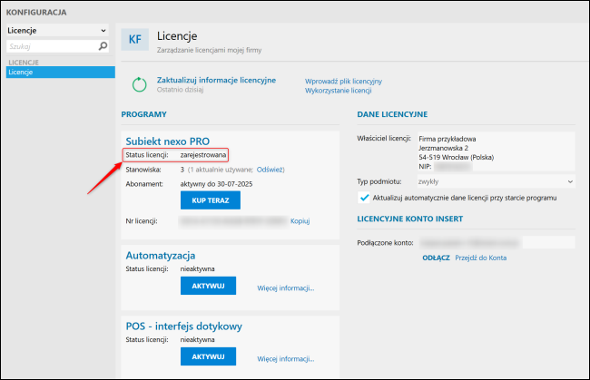Click the KONFIGURACJA title text
This screenshot has height=380, width=590.
click(36, 13)
